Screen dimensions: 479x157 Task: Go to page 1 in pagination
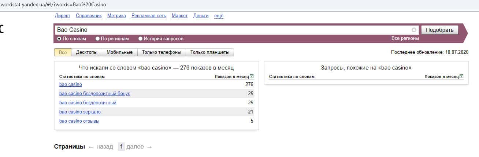pyautogui.click(x=122, y=147)
